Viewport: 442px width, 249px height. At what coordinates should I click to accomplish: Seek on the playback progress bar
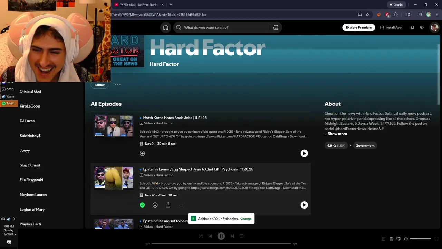tap(221, 244)
